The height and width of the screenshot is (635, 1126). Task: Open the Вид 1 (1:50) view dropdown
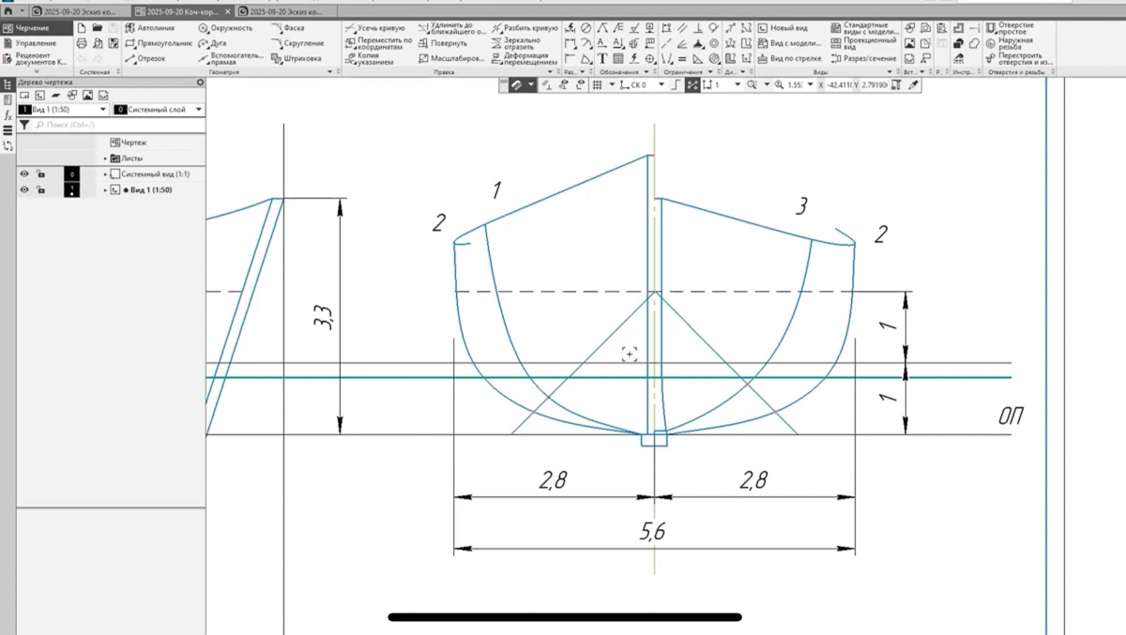pyautogui.click(x=102, y=110)
